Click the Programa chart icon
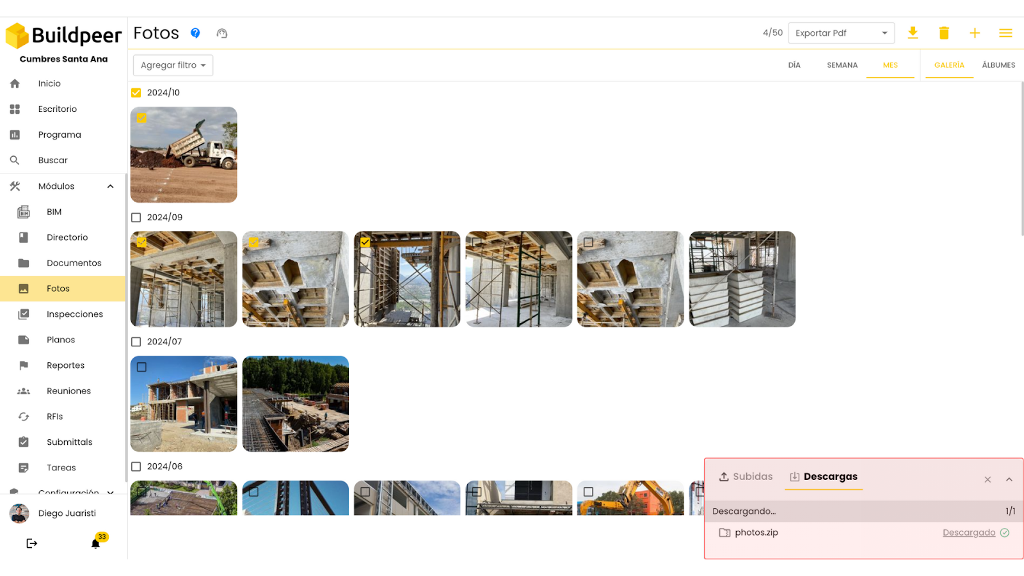 [x=15, y=135]
